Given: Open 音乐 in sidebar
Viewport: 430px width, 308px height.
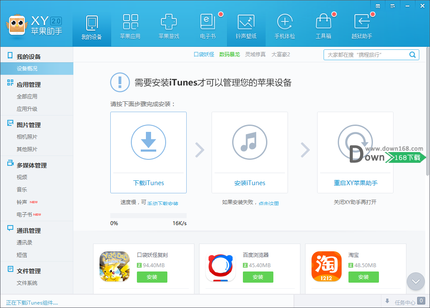Looking at the screenshot, I should (x=22, y=189).
